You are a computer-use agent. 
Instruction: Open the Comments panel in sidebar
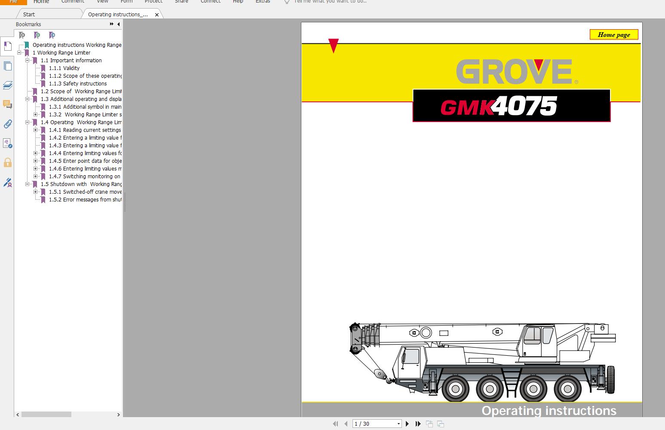[x=7, y=104]
